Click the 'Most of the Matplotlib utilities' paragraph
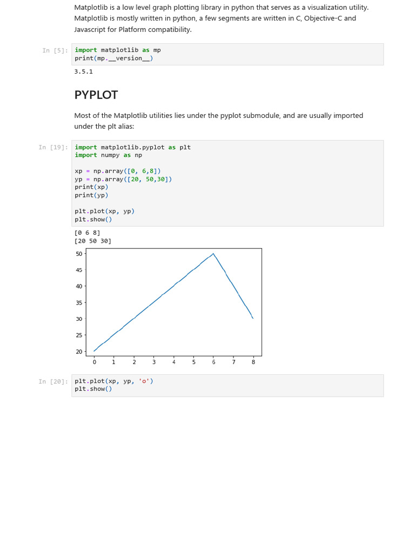415x554 pixels. pos(218,121)
